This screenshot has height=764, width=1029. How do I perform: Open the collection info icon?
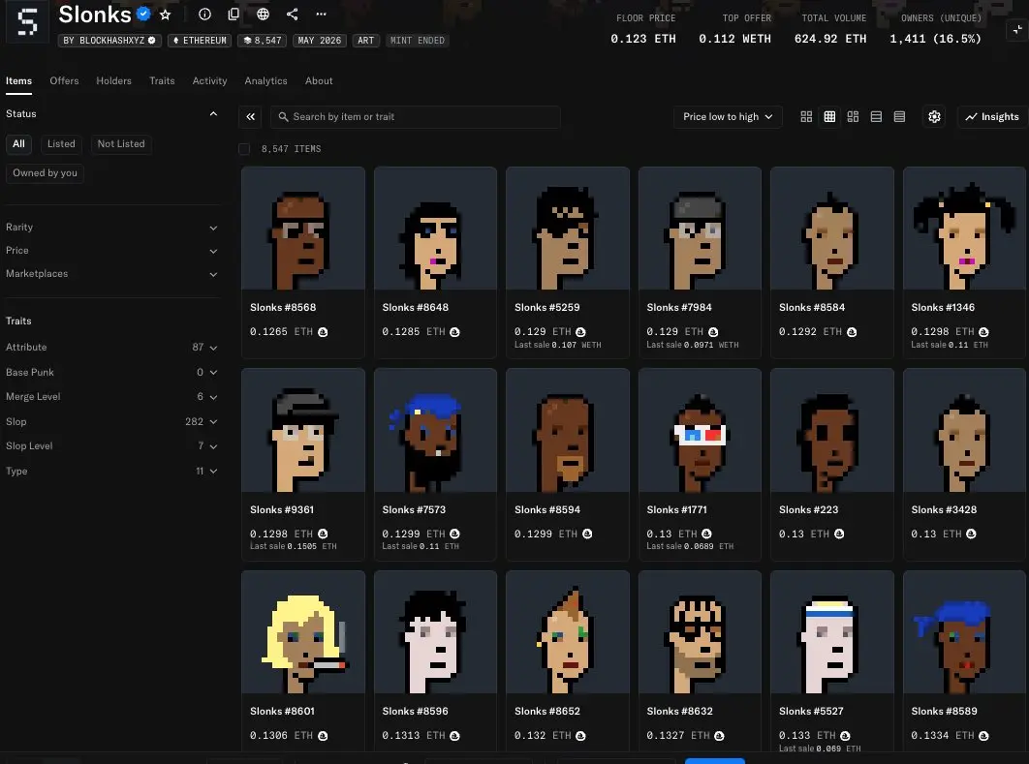(x=204, y=15)
